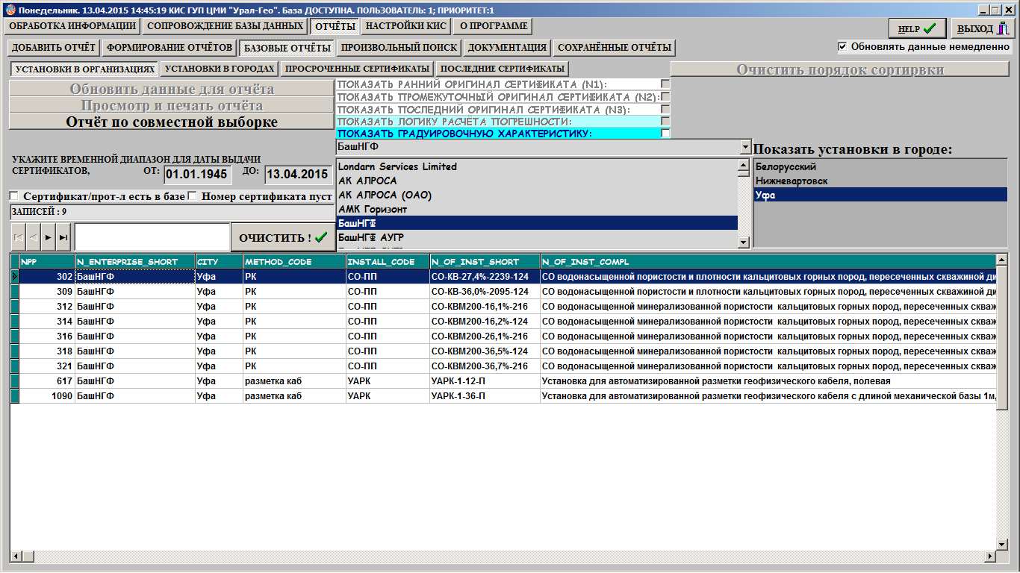This screenshot has height=573, width=1020.
Task: Select table cell 'УАРК-1-12-П'
Action: pyautogui.click(x=485, y=381)
